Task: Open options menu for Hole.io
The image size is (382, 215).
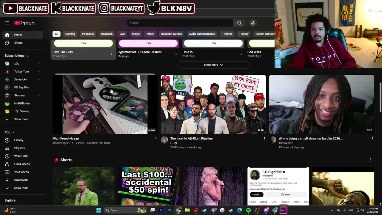Action: 241,53
